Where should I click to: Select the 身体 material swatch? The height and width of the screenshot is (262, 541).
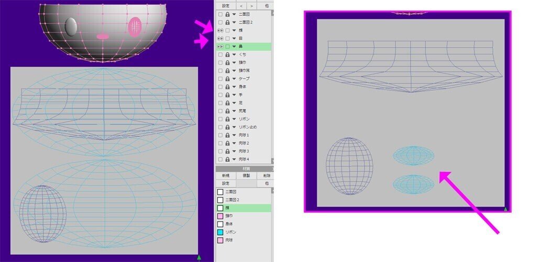coord(220,224)
